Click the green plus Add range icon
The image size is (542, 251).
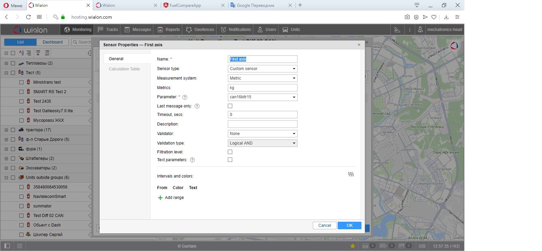(x=160, y=198)
